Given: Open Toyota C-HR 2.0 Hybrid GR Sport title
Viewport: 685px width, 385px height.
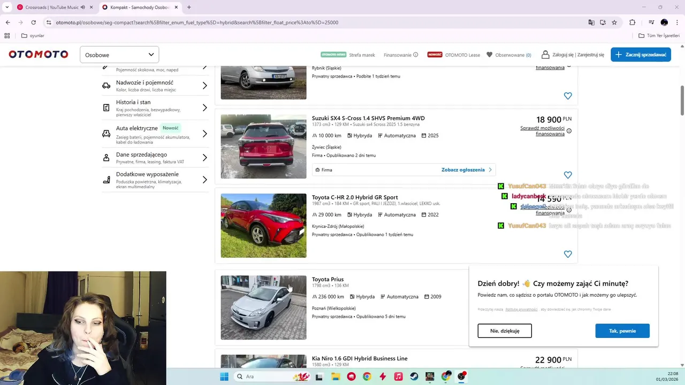Looking at the screenshot, I should [x=355, y=197].
